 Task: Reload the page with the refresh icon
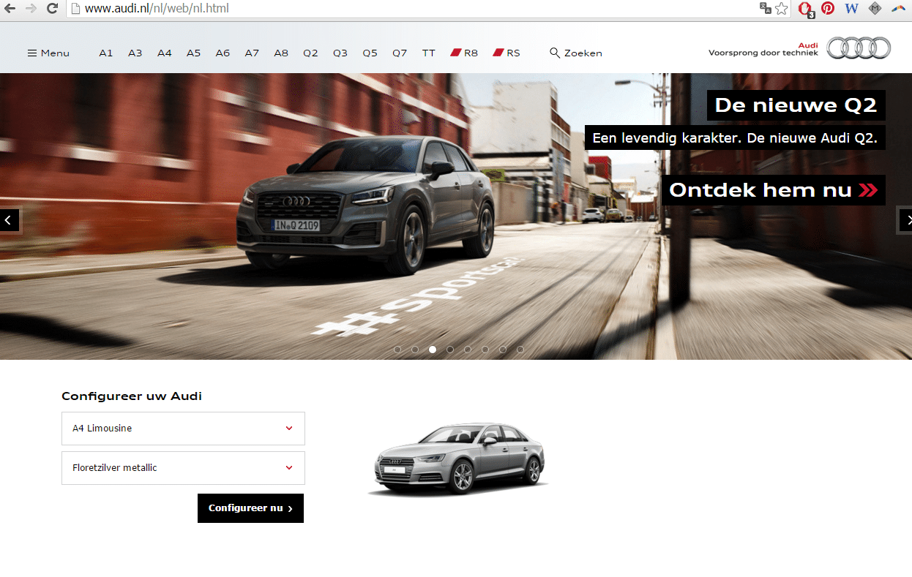coord(52,9)
